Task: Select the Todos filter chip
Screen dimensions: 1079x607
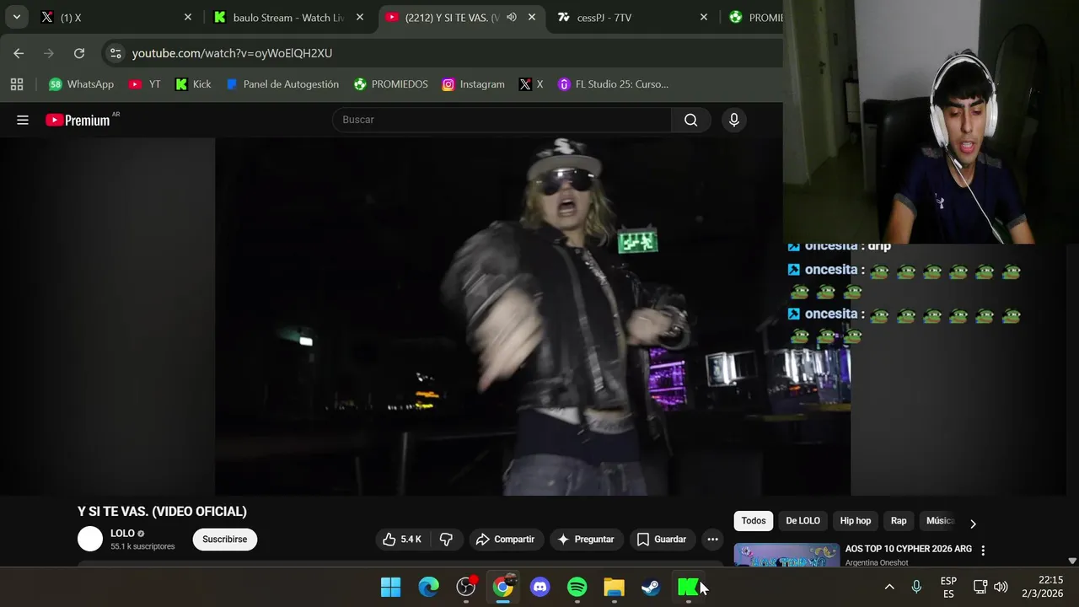Action: click(754, 521)
